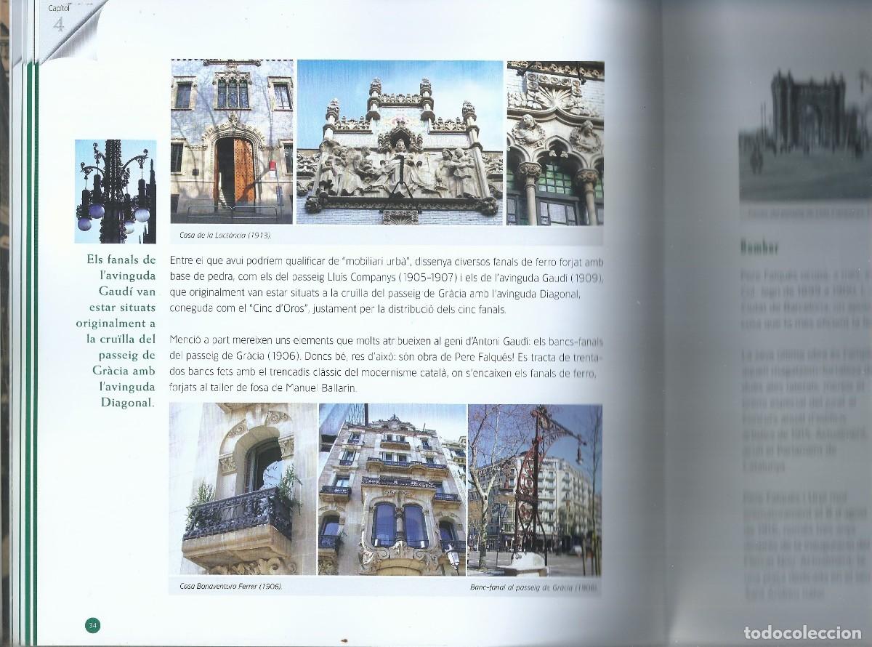This screenshot has height=647, width=872.
Task: Click the sculpted relief facade photo
Action: coord(400,142)
